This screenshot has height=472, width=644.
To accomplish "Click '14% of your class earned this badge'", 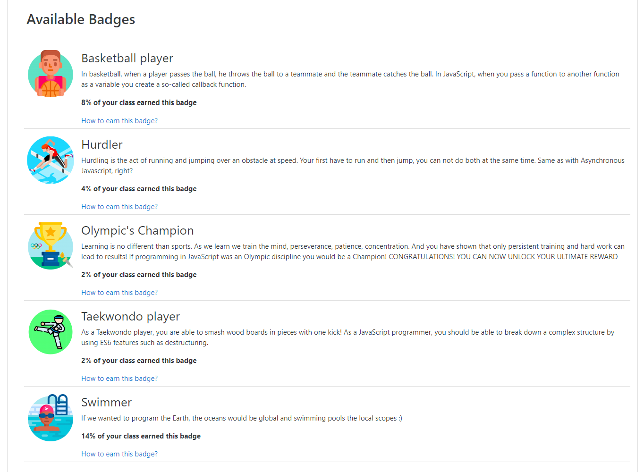I will pos(141,436).
